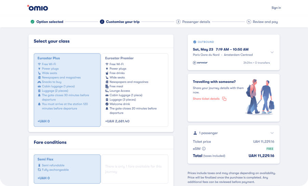Click Fare conditions heading
This screenshot has height=186, width=308.
point(50,142)
